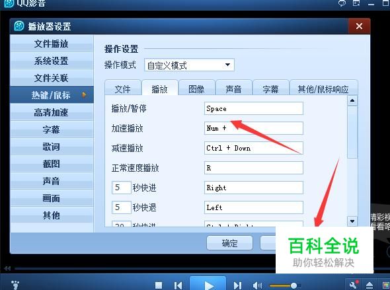Click the eject open-file icon
The width and height of the screenshot is (390, 290).
[370, 285]
